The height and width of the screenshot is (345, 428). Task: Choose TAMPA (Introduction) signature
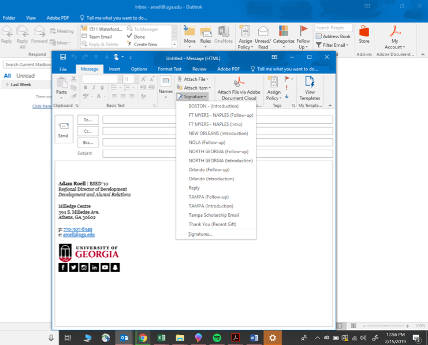tap(211, 206)
